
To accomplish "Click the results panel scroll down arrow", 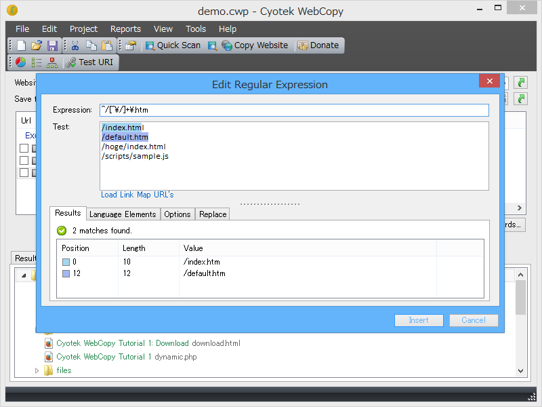I will 520,371.
